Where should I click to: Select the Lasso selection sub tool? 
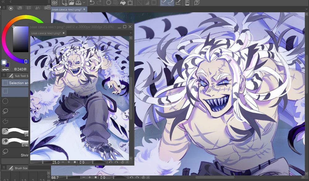tap(15, 112)
